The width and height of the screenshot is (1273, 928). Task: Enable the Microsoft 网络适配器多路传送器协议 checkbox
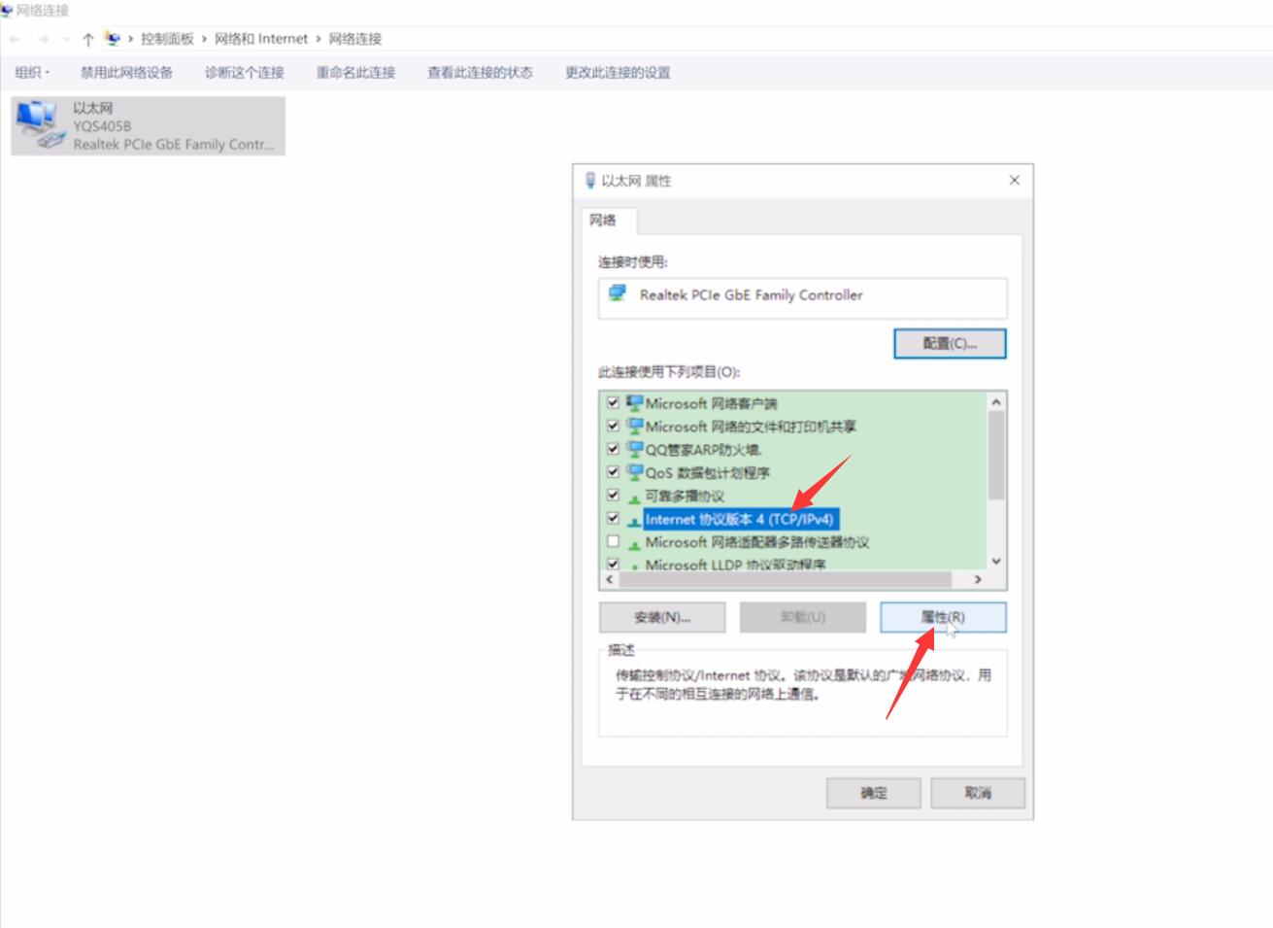[x=613, y=542]
